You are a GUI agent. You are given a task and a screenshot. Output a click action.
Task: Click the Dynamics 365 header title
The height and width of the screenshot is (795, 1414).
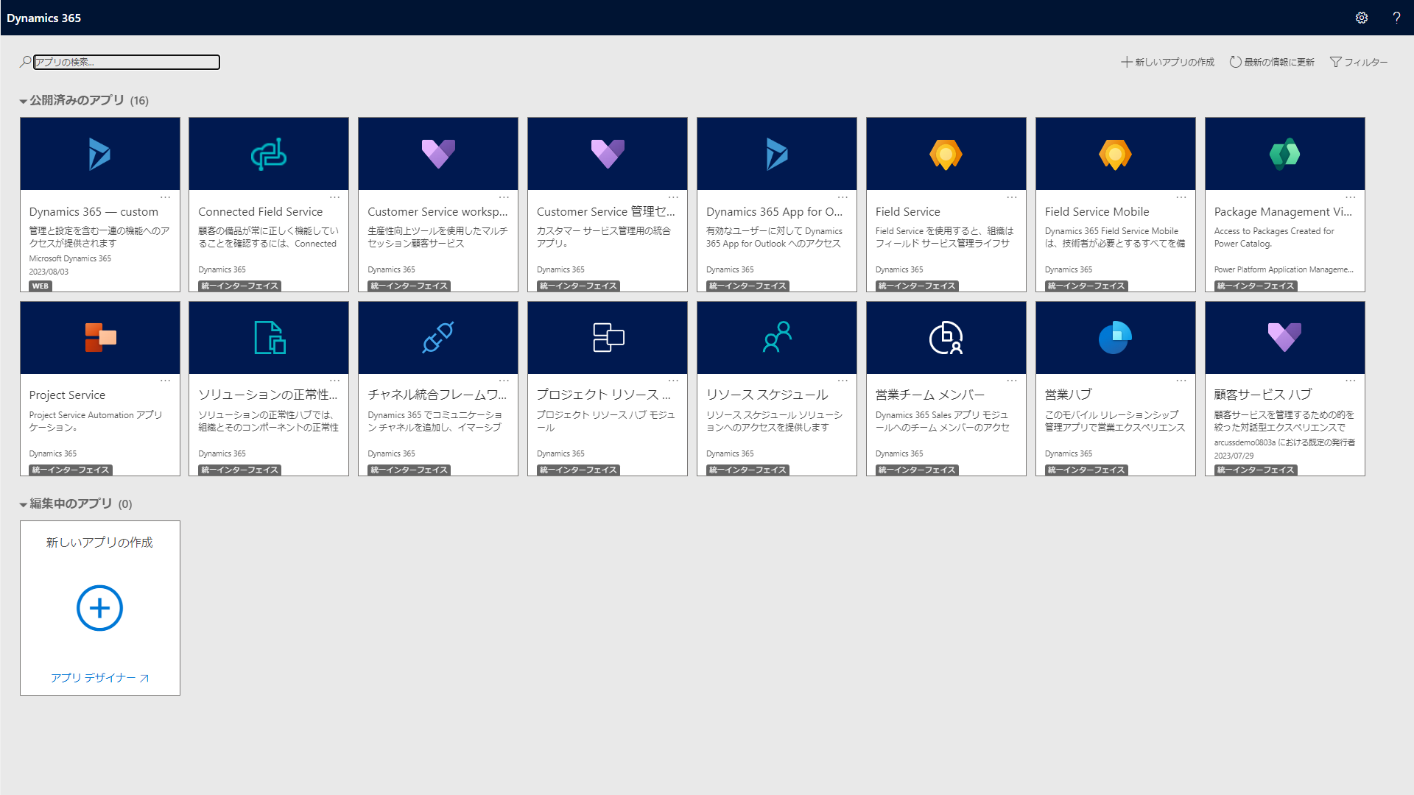click(43, 18)
